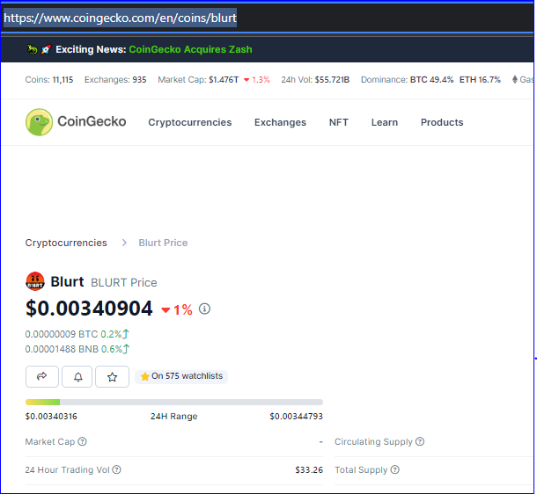This screenshot has width=537, height=494.
Task: Click the BTC 49.4% dominance value
Action: 431,80
